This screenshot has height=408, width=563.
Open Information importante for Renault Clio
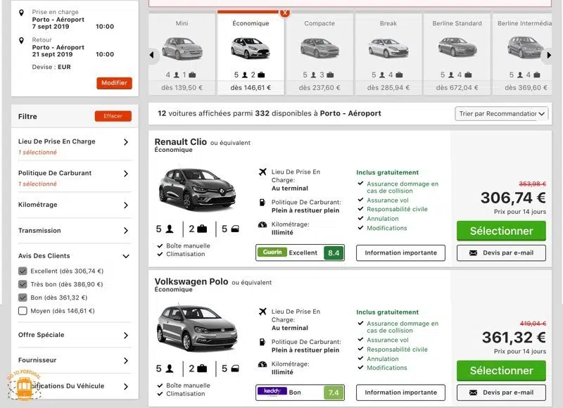400,253
